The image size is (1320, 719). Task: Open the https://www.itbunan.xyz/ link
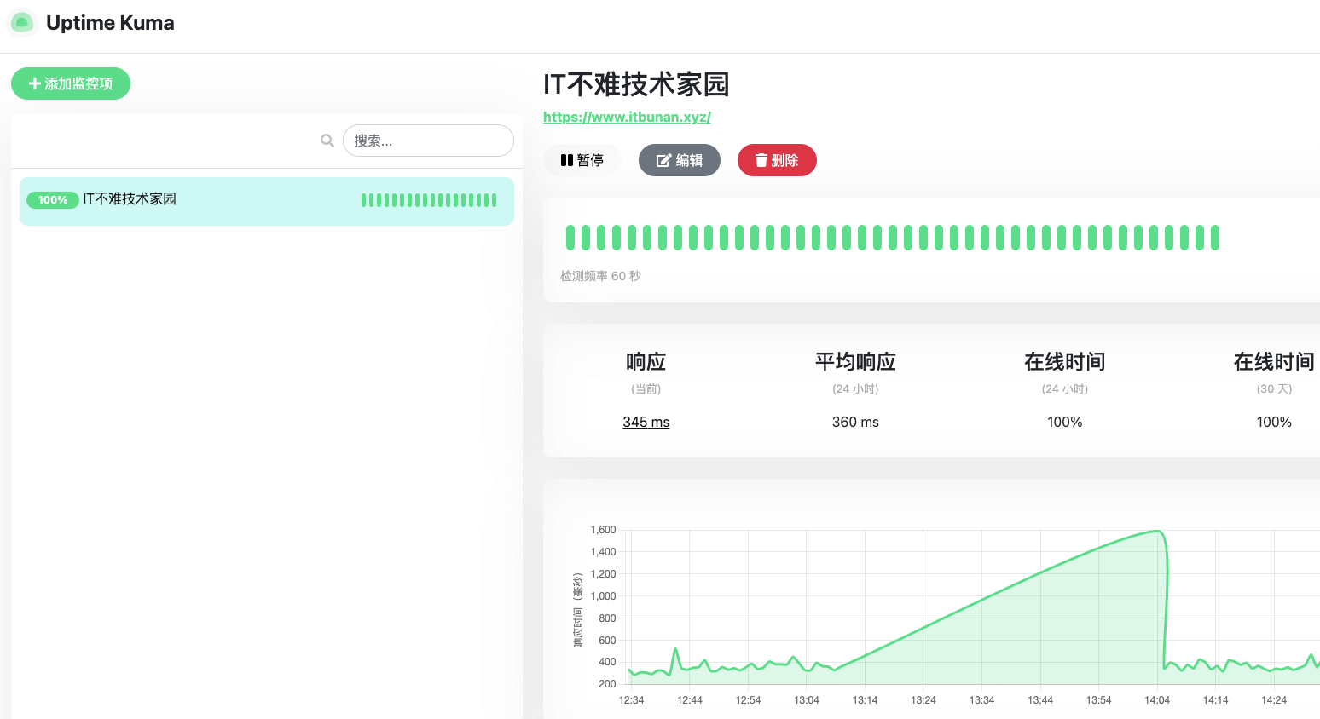click(627, 117)
